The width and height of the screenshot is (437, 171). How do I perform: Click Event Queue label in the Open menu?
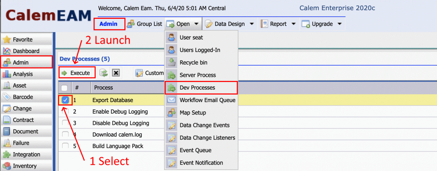point(196,151)
